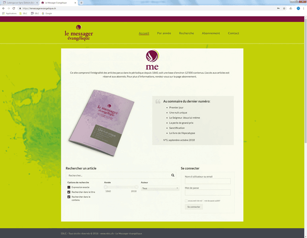Click the mot de passe oublié link

tap(212, 201)
